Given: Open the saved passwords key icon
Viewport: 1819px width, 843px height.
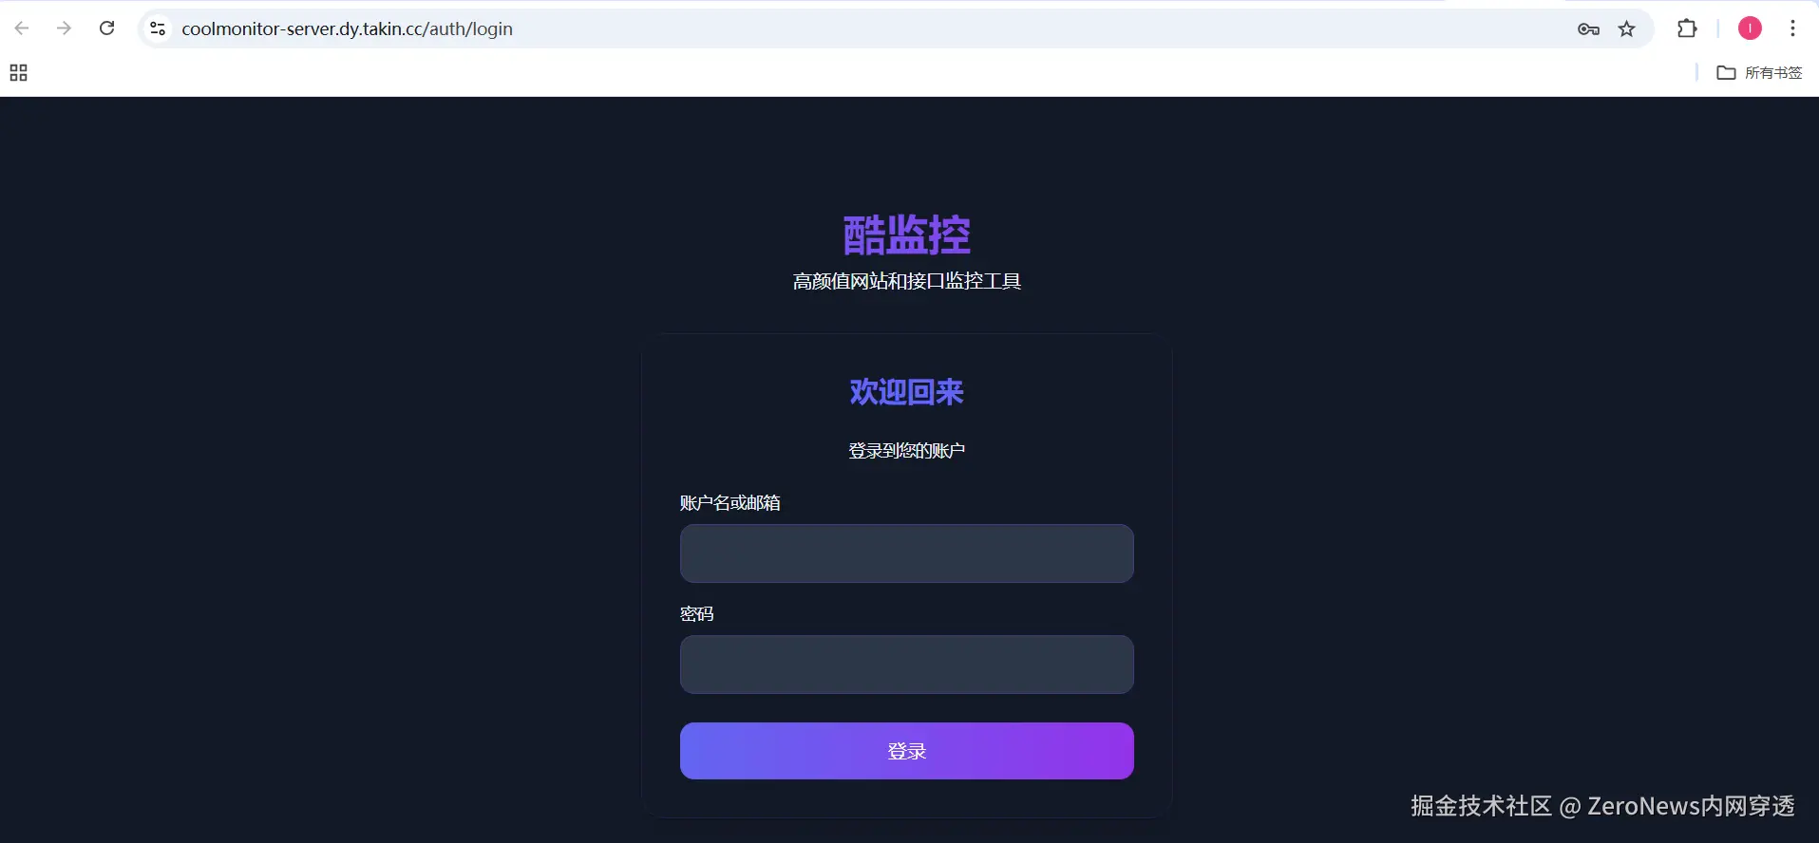Looking at the screenshot, I should point(1588,29).
